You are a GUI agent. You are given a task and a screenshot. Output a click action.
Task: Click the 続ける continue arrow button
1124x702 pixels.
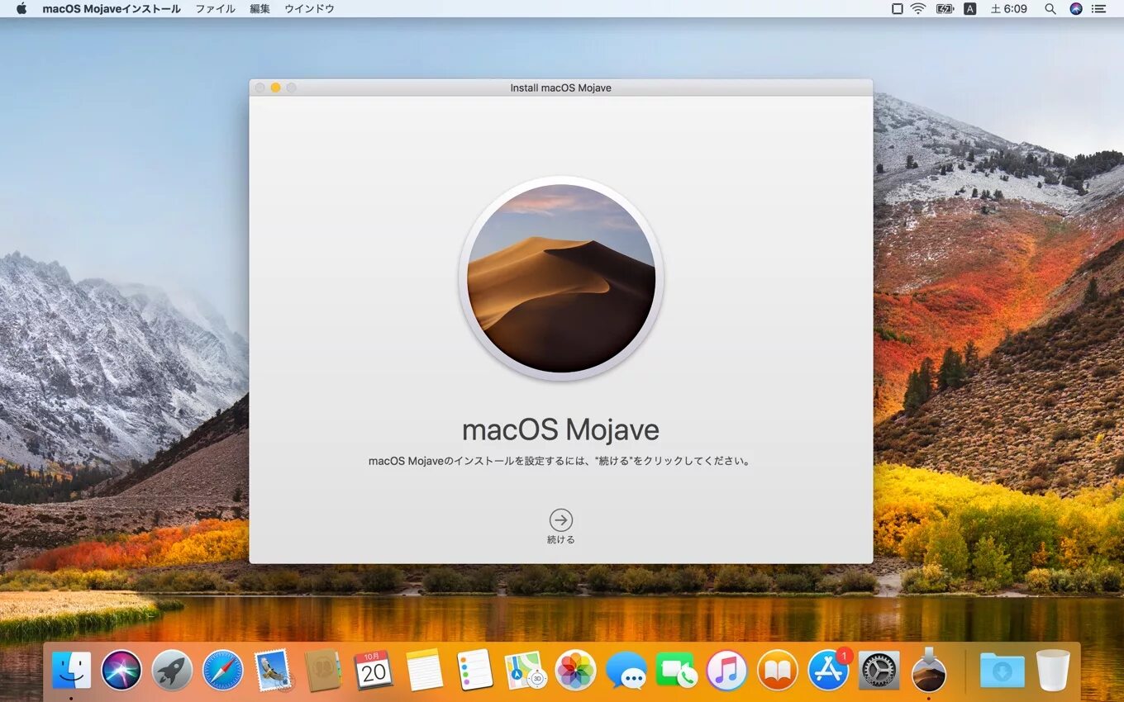561,520
